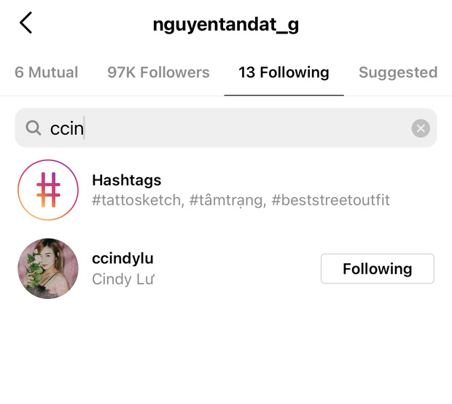Viewport: 452px width, 404px height.
Task: Show the Suggested tab
Action: coord(397,72)
